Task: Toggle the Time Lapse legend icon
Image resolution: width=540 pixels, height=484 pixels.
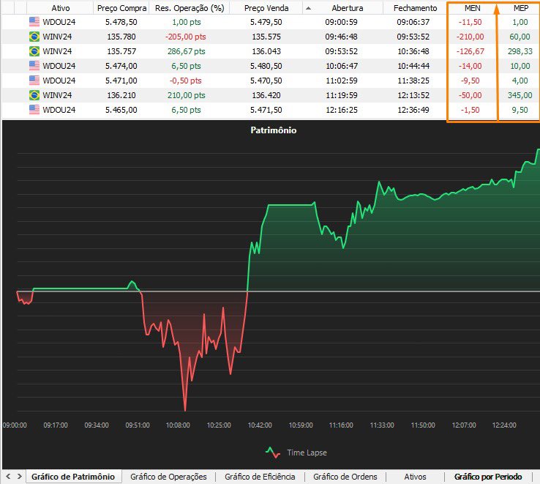Action: [273, 453]
